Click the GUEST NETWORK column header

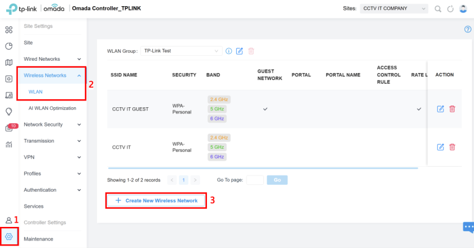click(x=270, y=75)
